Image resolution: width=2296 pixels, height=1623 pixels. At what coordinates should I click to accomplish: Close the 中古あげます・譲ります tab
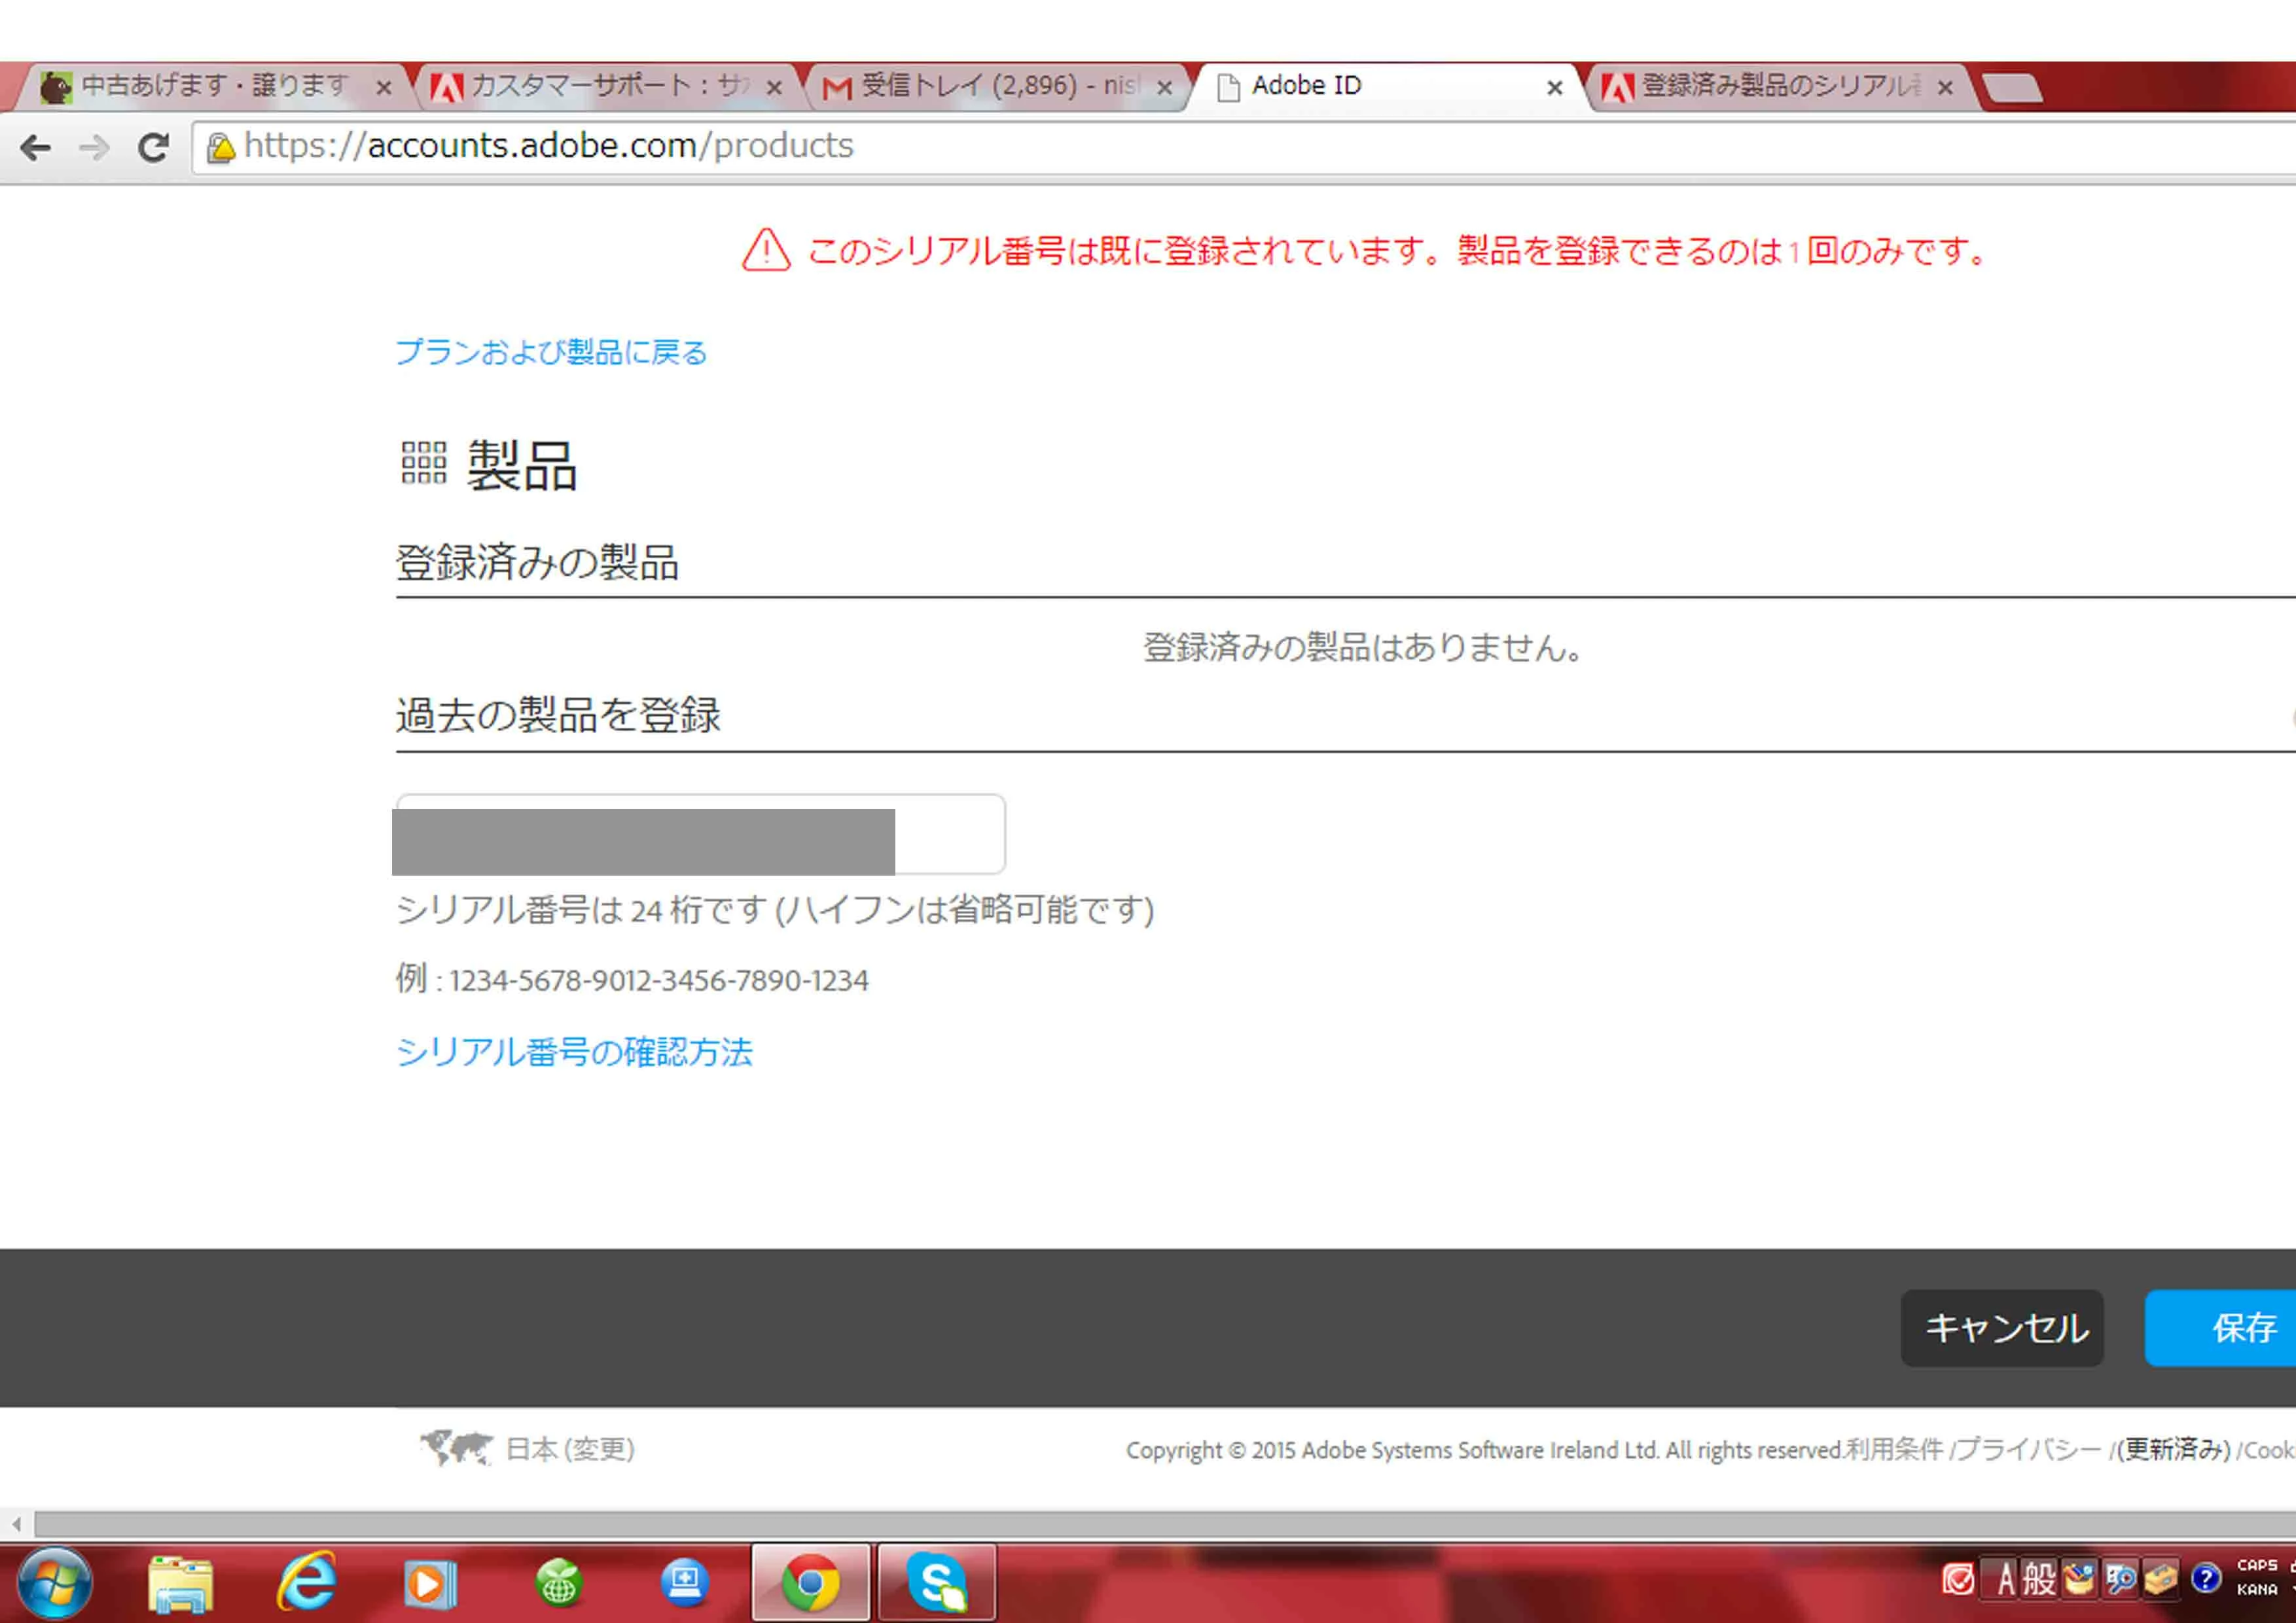point(383,88)
